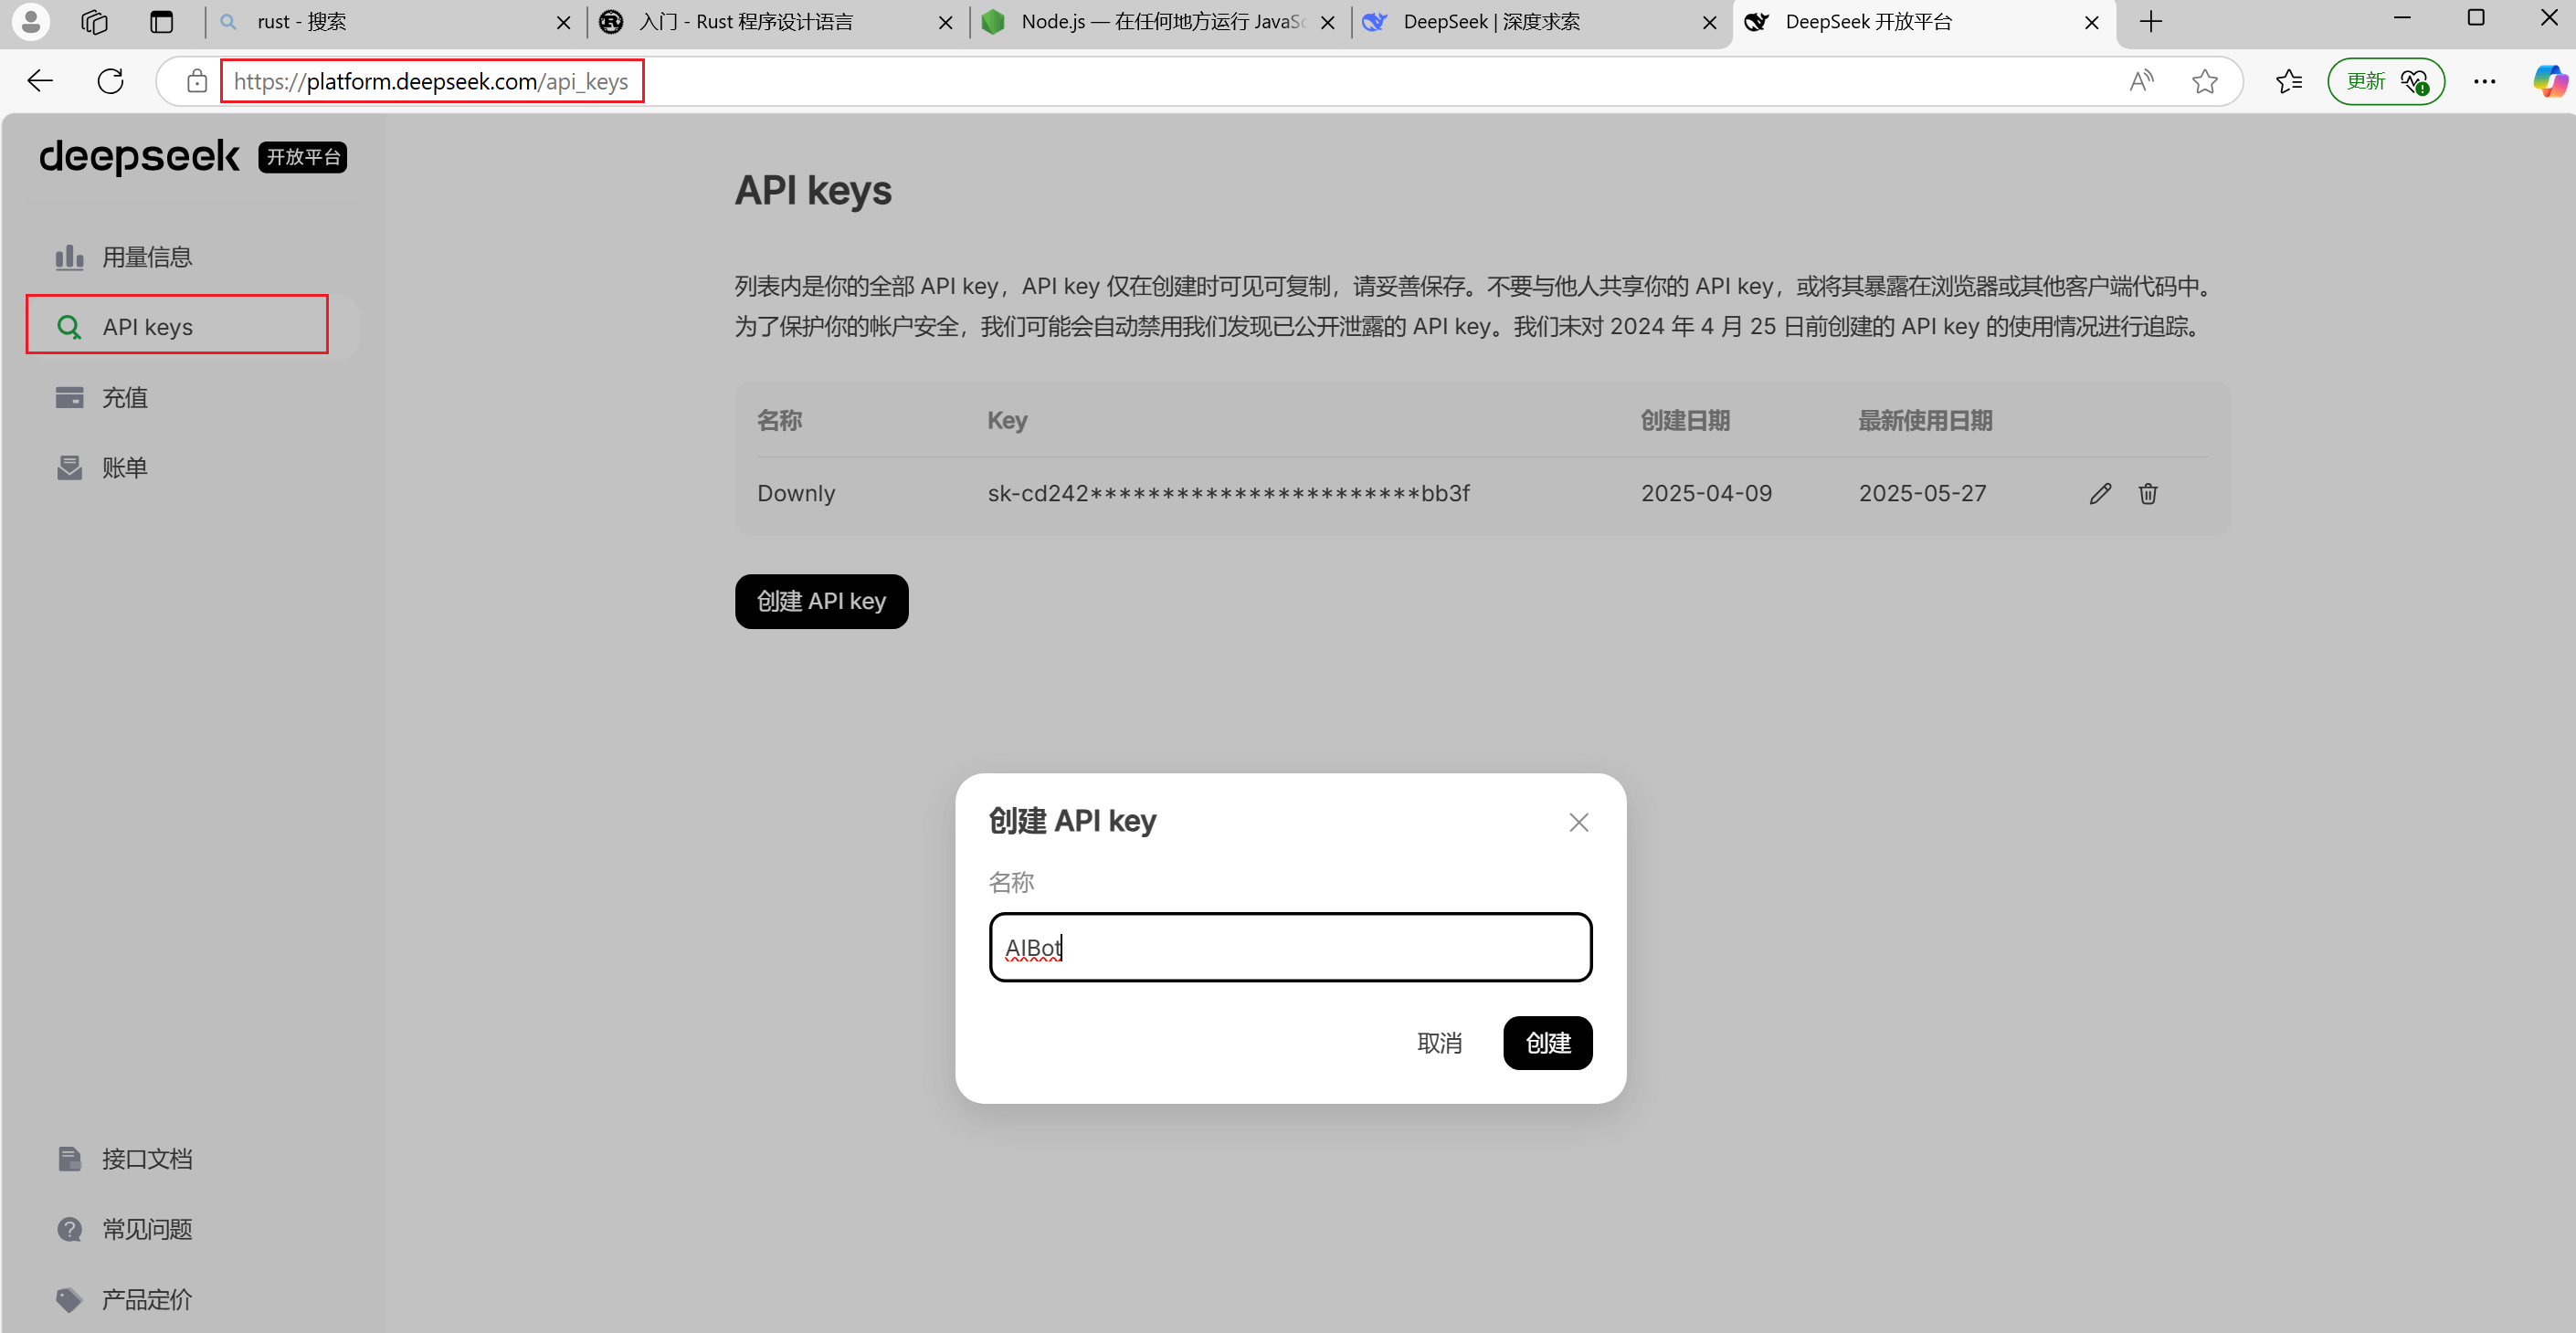
Task: Click the deepseek logo
Action: (x=139, y=156)
